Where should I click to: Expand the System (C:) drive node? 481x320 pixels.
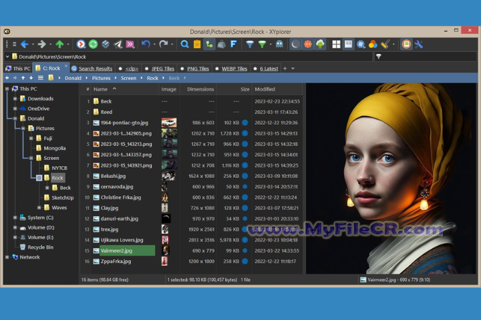(x=15, y=218)
